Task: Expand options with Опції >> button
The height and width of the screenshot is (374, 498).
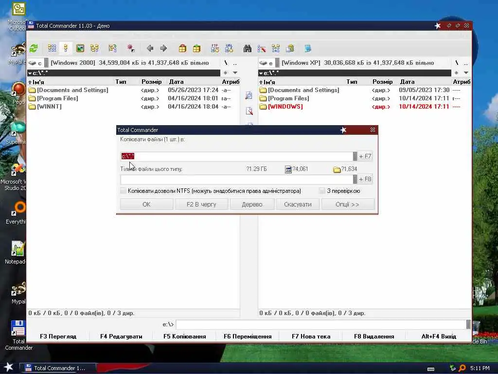Action: click(x=347, y=204)
